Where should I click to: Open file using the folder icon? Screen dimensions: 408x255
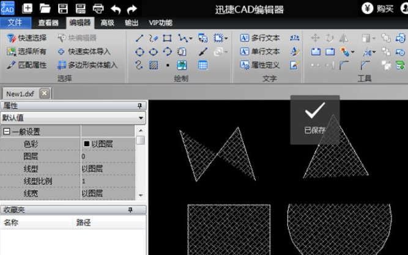[45, 9]
